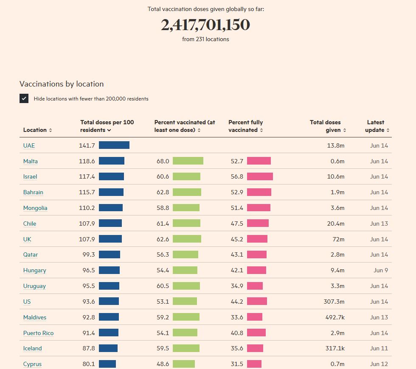416x369 pixels.
Task: Open the Malta location link
Action: coord(30,161)
